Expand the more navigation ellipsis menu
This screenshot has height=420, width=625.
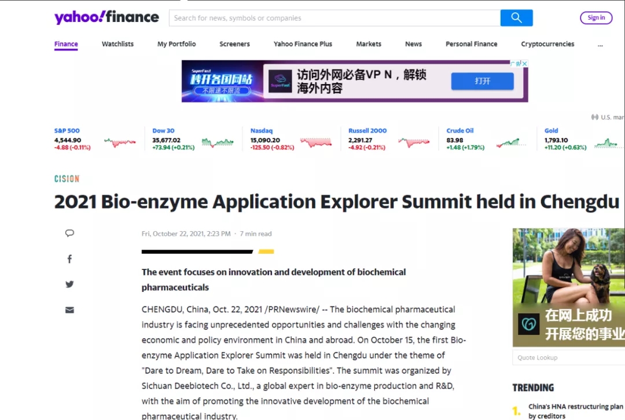click(x=600, y=44)
